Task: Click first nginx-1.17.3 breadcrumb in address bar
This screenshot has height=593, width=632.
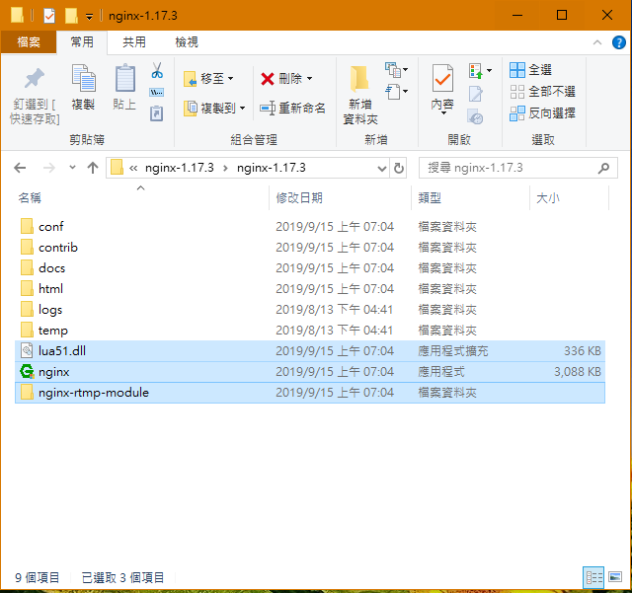Action: [x=180, y=168]
